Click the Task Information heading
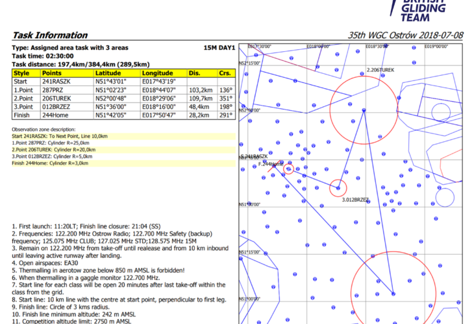The height and width of the screenshot is (324, 474). 49,36
